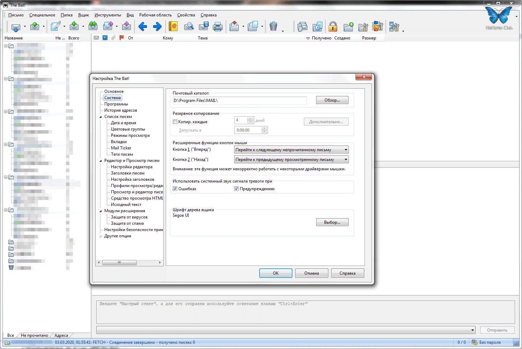Screen dimensions: 522x349
Task: Click the padlock icon in toolbar
Action: 333,27
